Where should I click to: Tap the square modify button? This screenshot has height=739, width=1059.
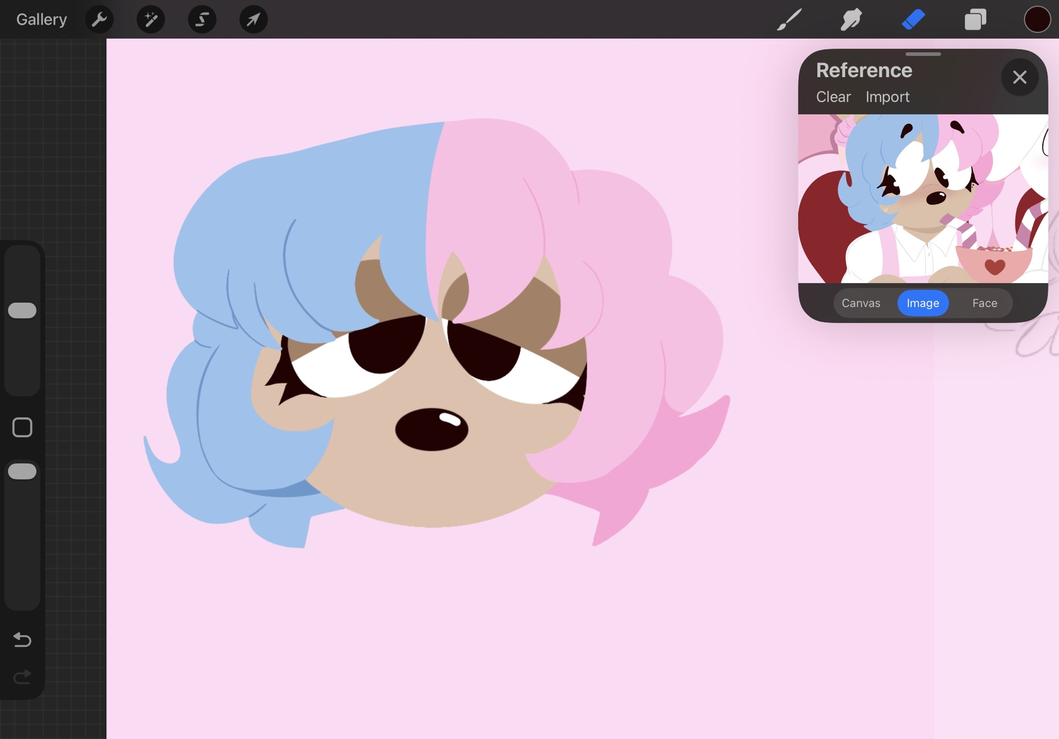(x=22, y=427)
